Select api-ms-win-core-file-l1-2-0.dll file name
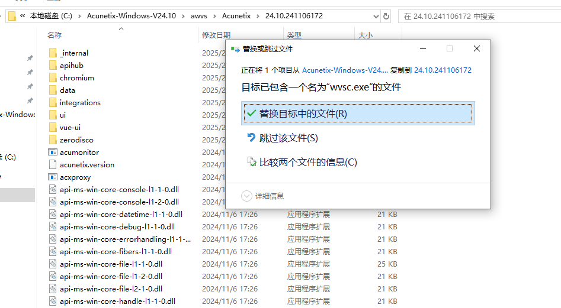Image resolution: width=561 pixels, height=308 pixels. pyautogui.click(x=111, y=277)
